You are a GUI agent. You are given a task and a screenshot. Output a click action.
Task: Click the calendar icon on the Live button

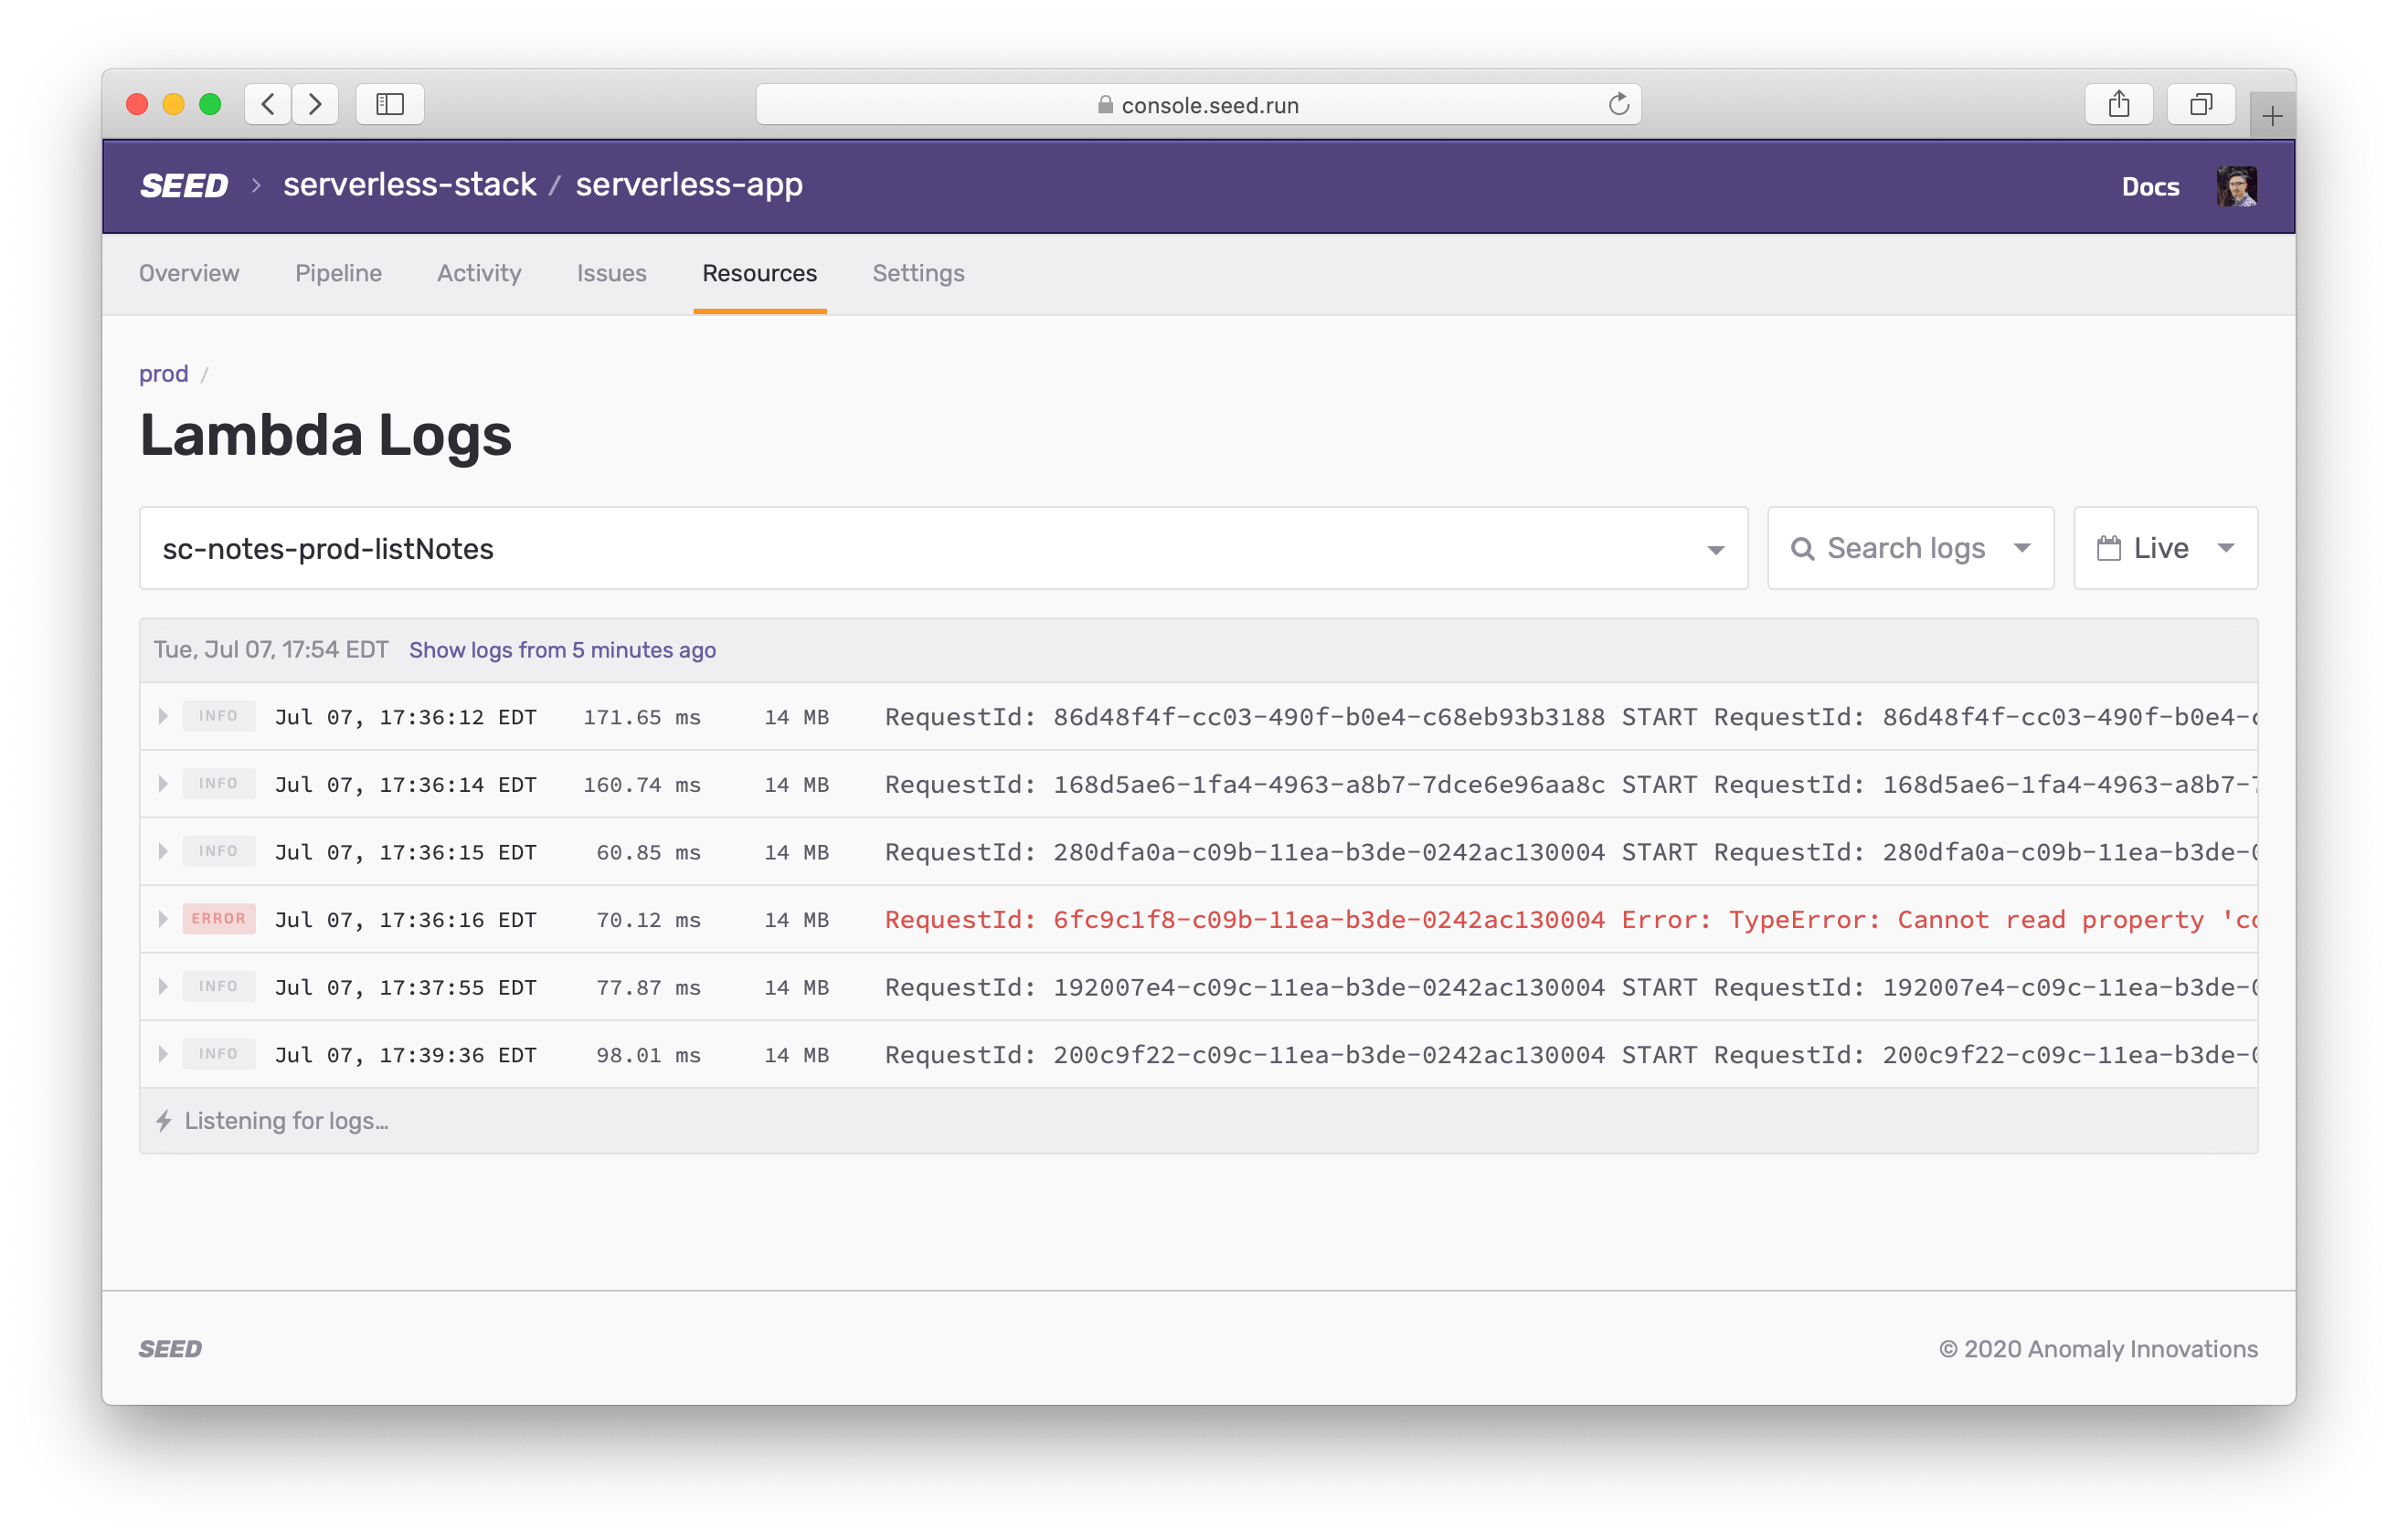2111,547
